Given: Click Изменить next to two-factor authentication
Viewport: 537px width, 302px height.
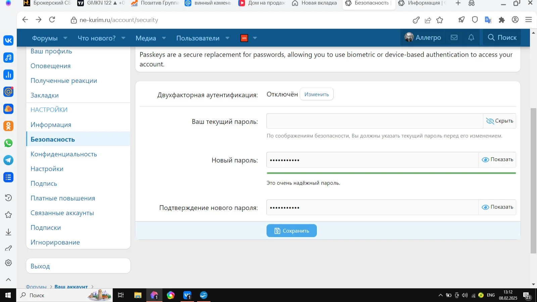Looking at the screenshot, I should coord(316,94).
